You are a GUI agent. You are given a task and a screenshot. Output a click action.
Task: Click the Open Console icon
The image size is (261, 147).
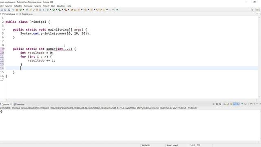(x=252, y=104)
